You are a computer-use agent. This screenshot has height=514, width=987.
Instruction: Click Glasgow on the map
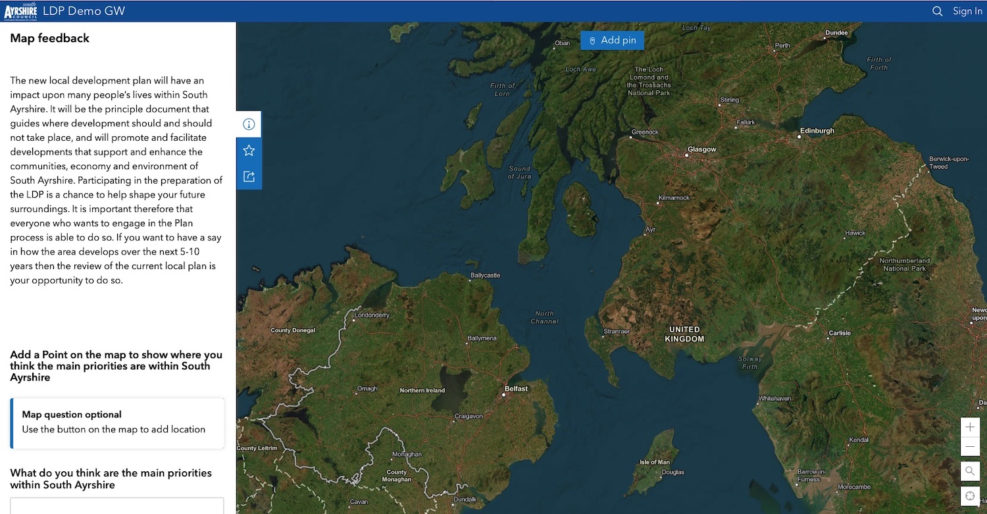pyautogui.click(x=701, y=149)
